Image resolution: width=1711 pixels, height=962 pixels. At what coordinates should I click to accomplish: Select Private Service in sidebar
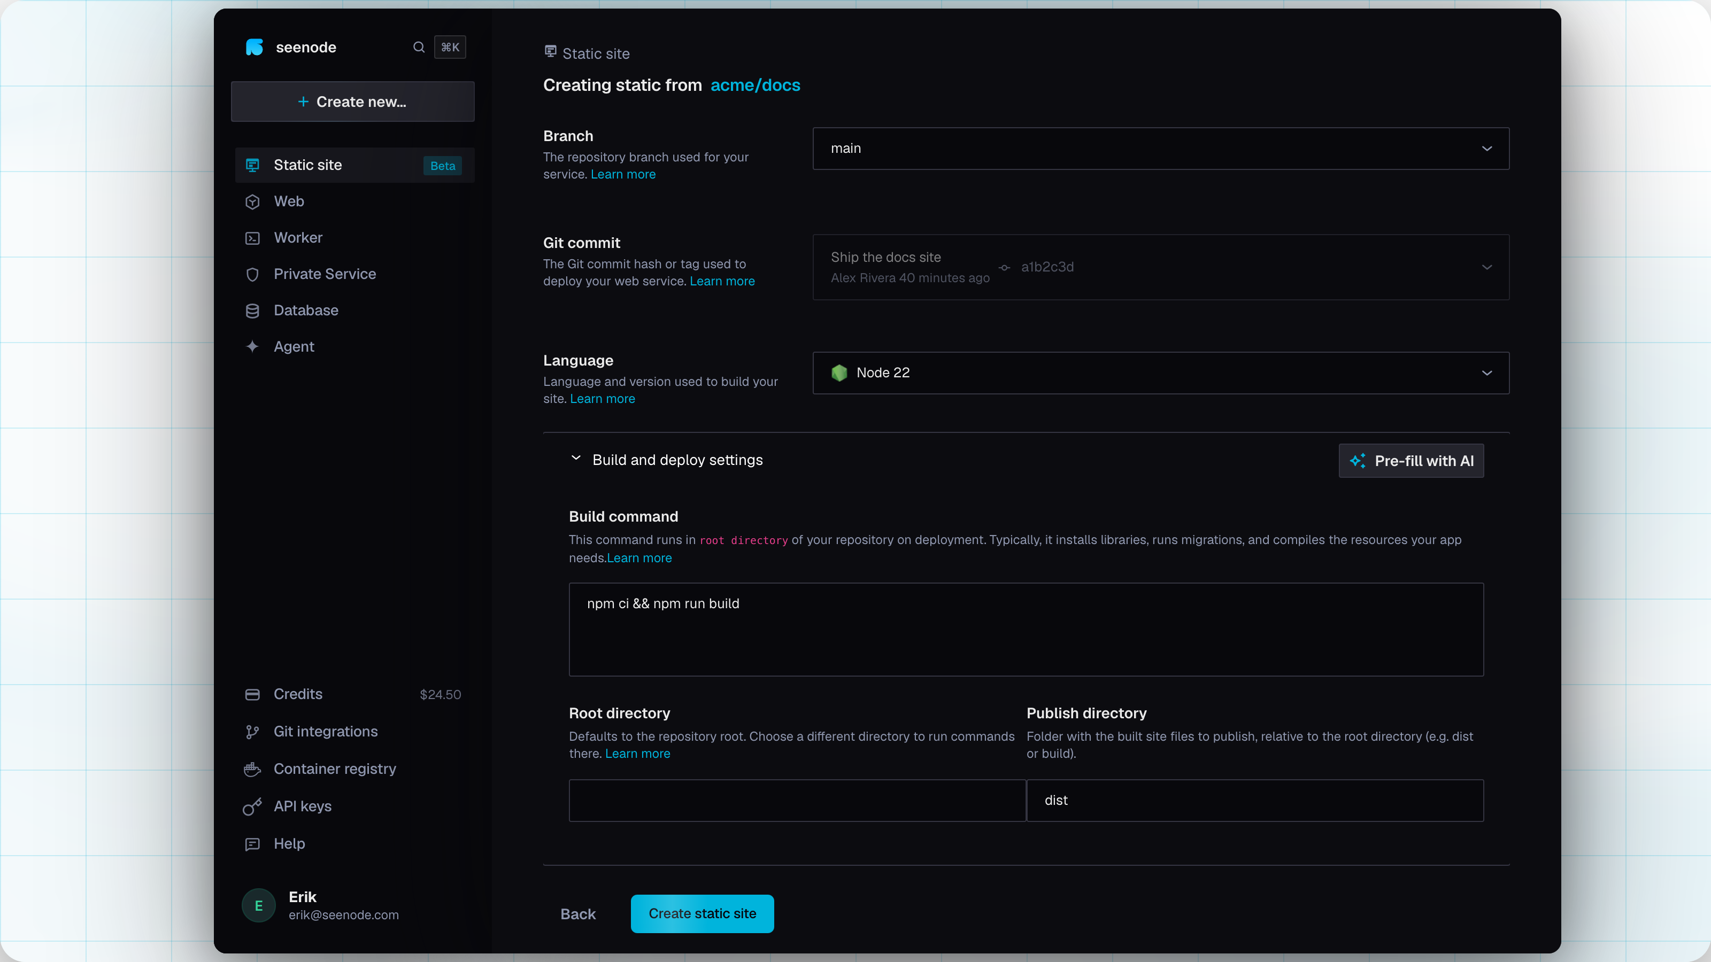pyautogui.click(x=354, y=274)
